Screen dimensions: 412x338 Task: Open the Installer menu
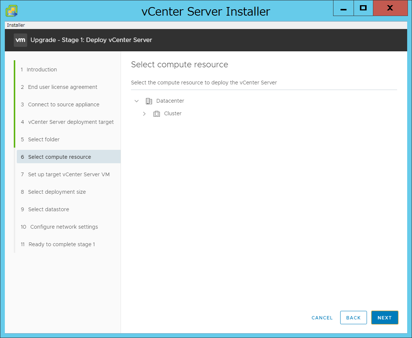16,25
